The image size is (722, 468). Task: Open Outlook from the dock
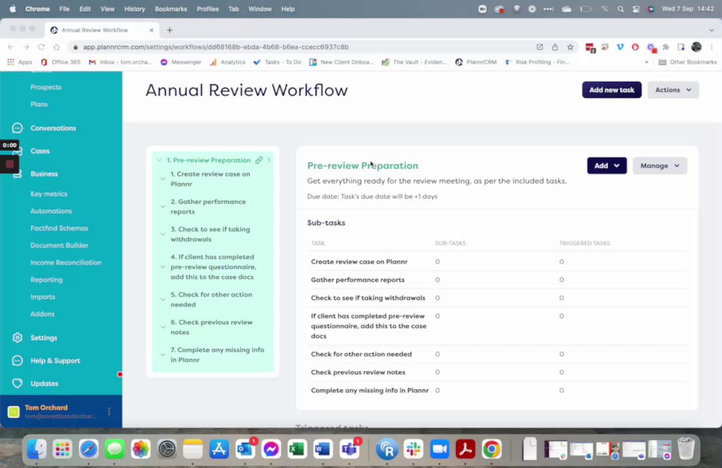(x=245, y=448)
